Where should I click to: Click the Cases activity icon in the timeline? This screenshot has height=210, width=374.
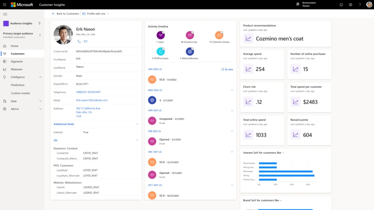[161, 35]
